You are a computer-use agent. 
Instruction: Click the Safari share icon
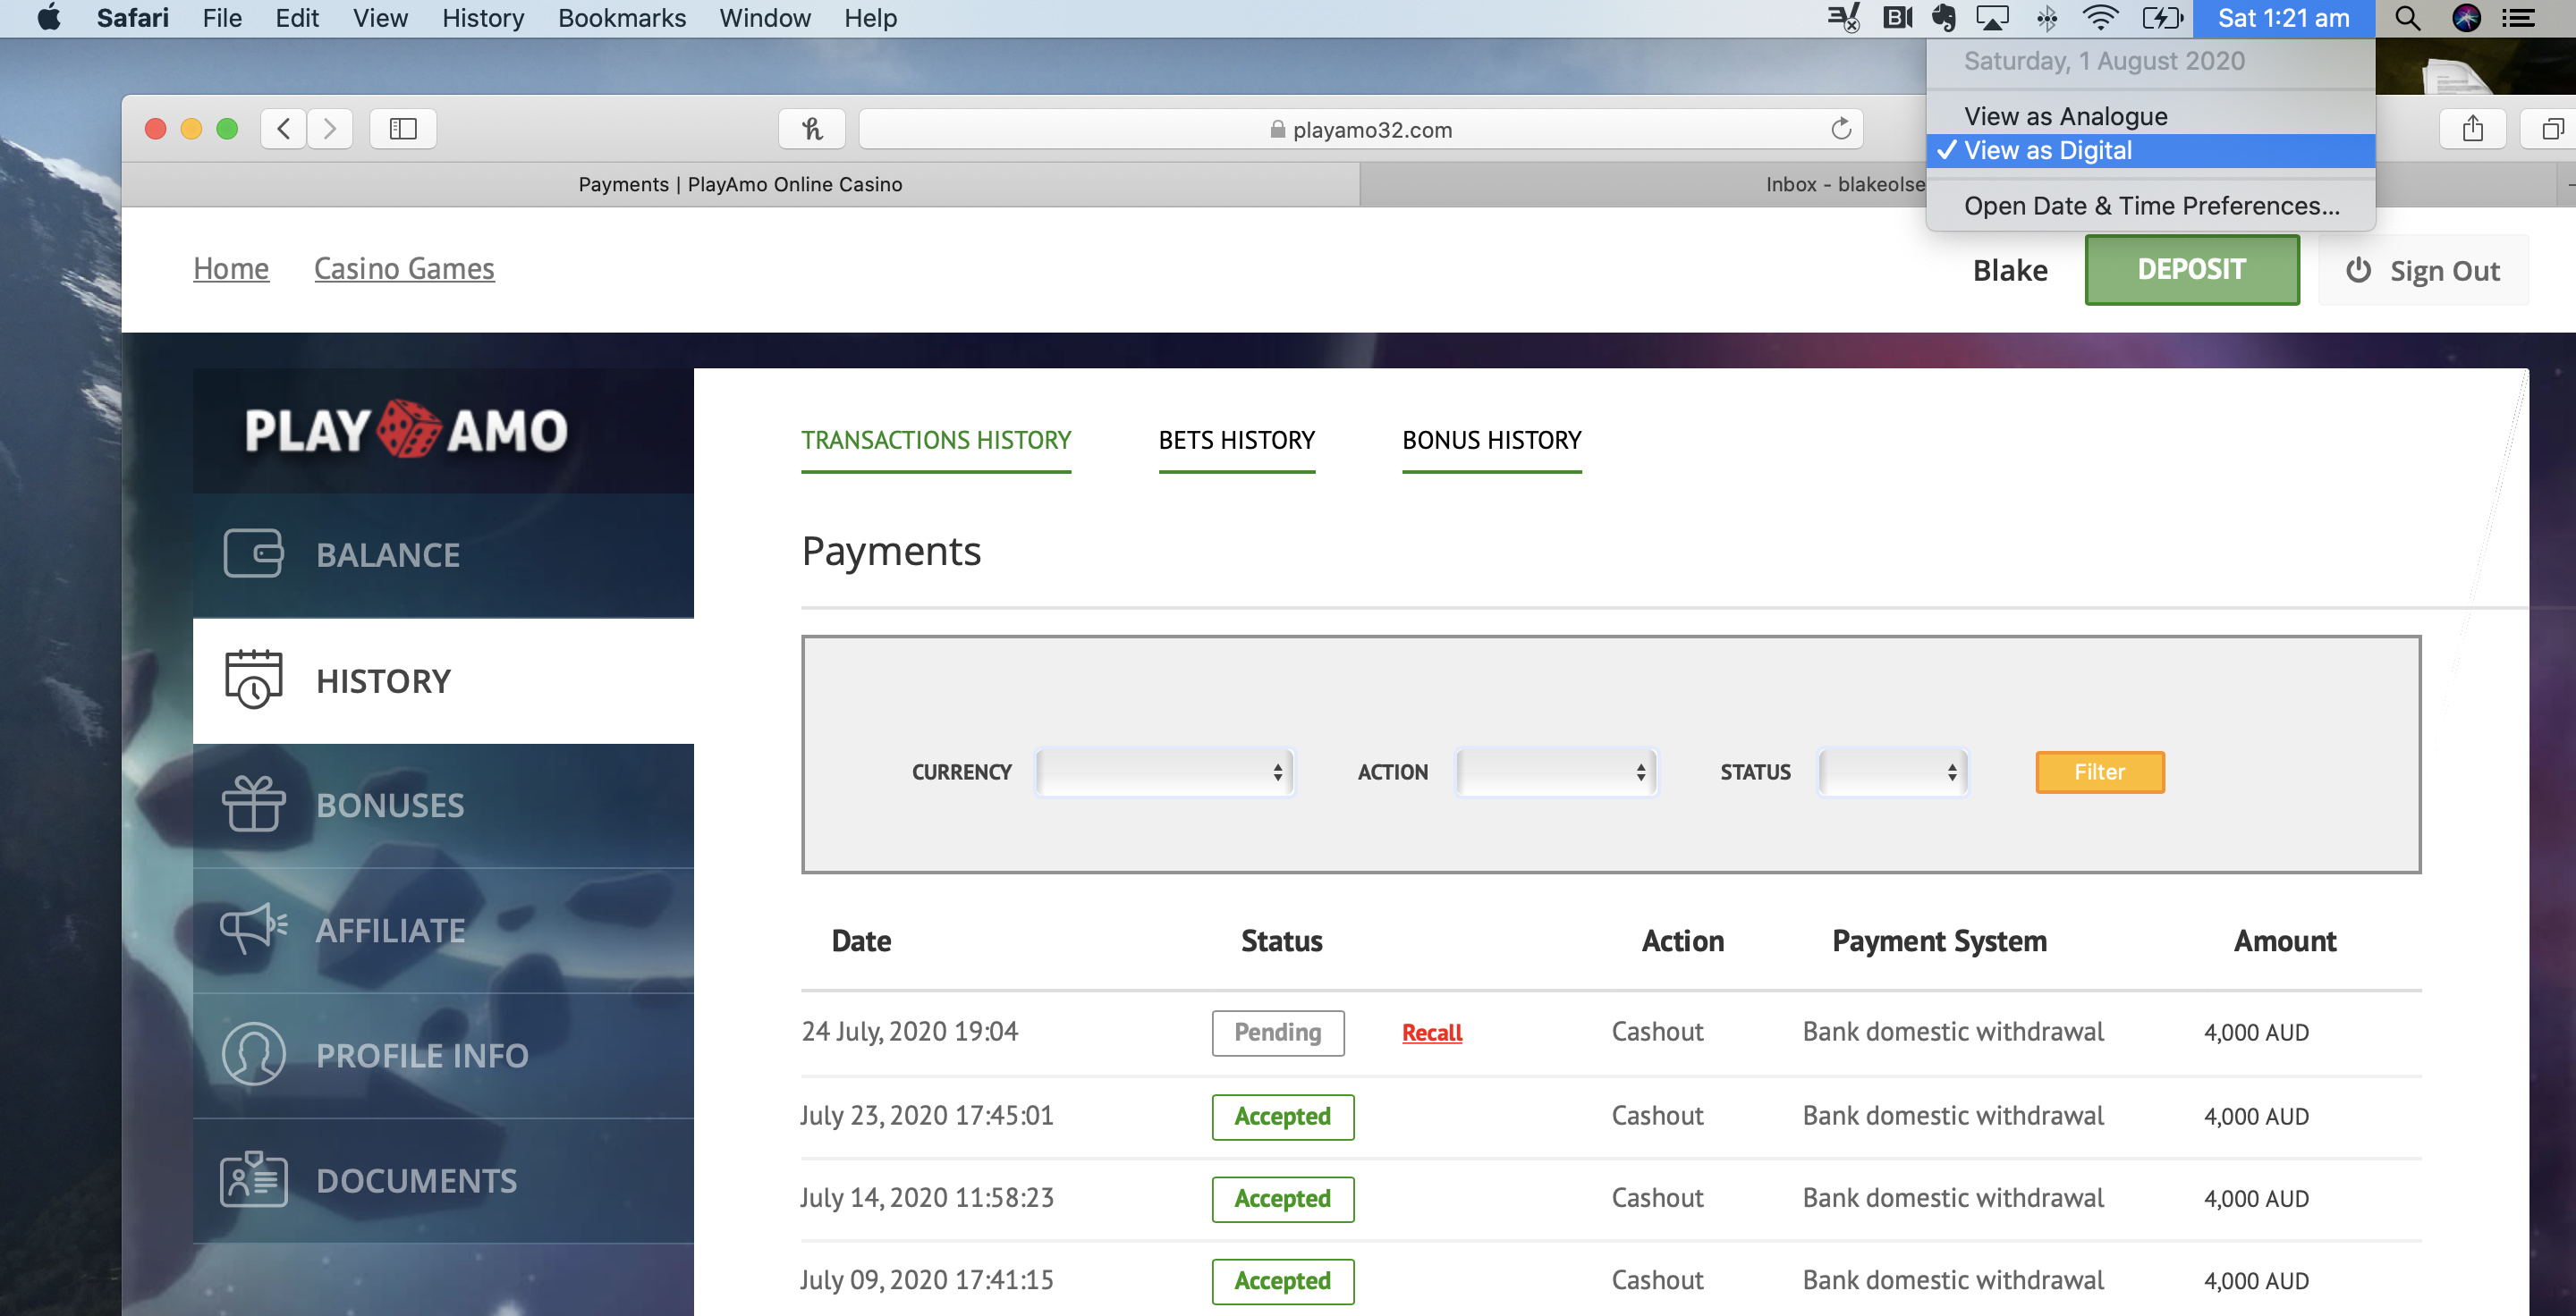click(x=2472, y=129)
